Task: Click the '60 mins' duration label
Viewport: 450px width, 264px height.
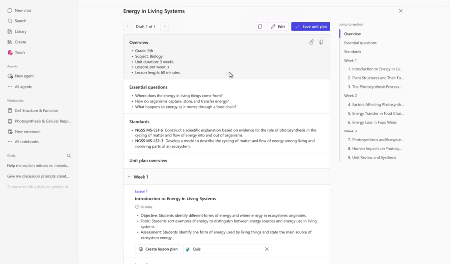Action: (x=144, y=207)
